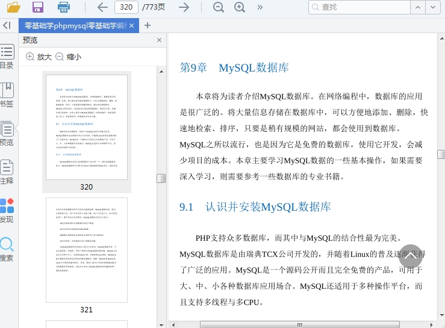Find next match with down chevron
The height and width of the screenshot is (328, 445).
coord(433,7)
